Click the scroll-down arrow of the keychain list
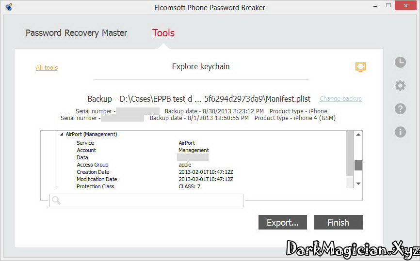Screen dimensions: 420x261 (358, 184)
